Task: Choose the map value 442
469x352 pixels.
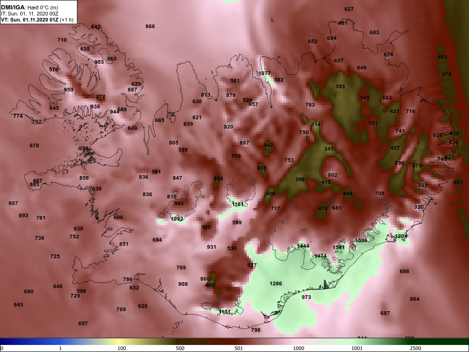Action: pyautogui.click(x=268, y=145)
